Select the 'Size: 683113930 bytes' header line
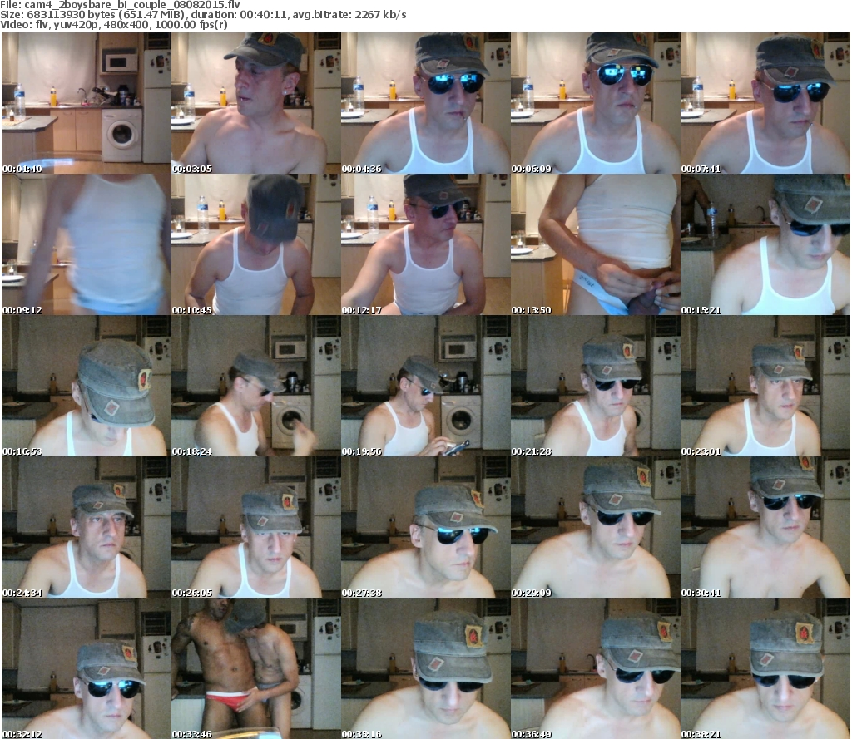Viewport: 852px width, 739px height. coord(203,15)
